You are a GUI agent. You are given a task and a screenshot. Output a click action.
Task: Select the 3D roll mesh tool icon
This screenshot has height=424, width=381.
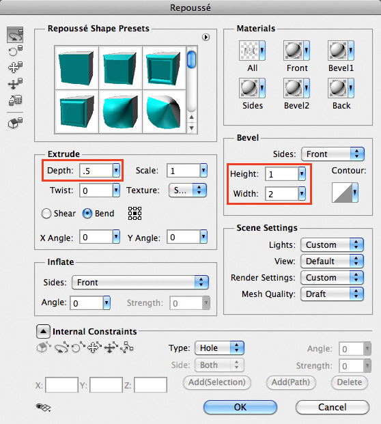(x=15, y=51)
